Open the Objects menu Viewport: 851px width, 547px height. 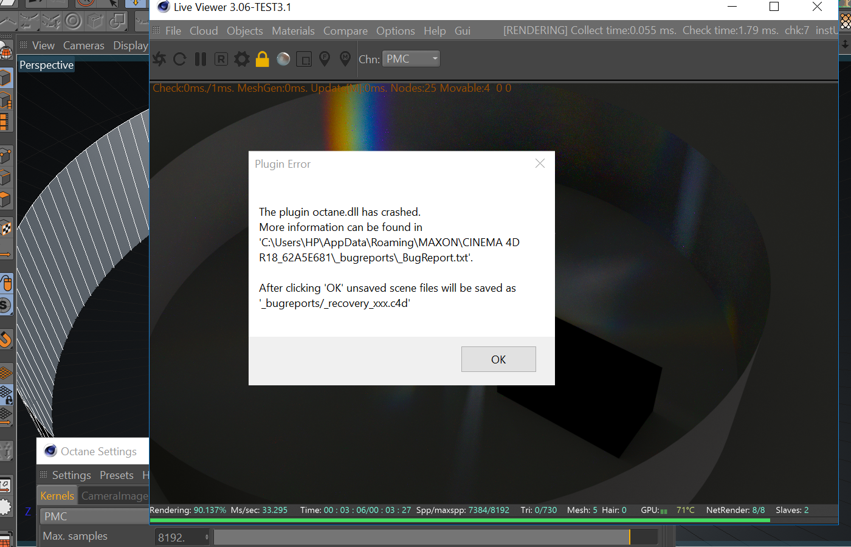click(245, 31)
